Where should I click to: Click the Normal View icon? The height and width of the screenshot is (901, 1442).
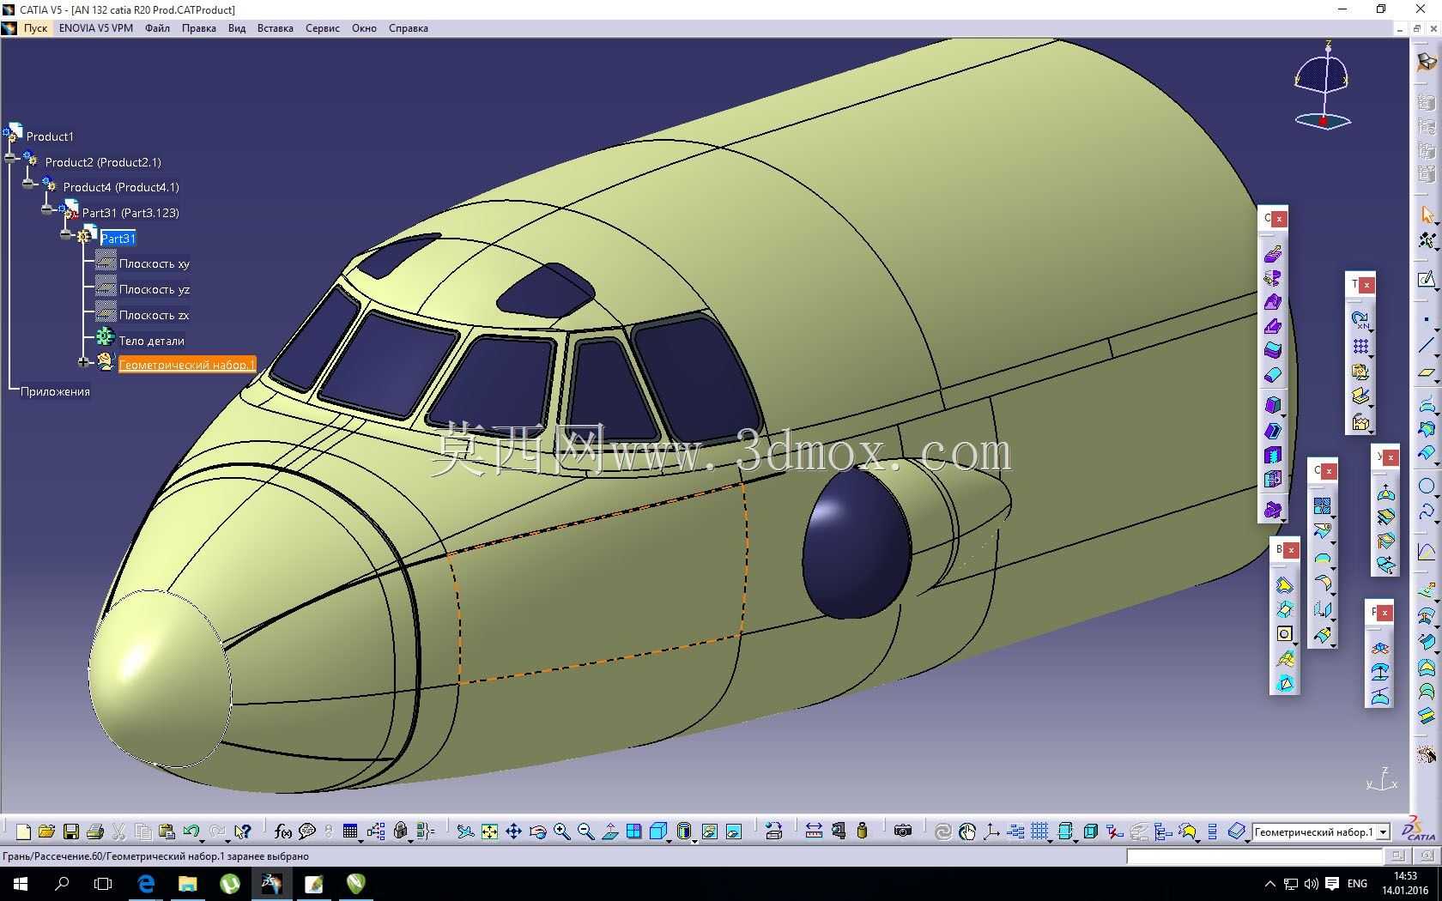pyautogui.click(x=609, y=831)
